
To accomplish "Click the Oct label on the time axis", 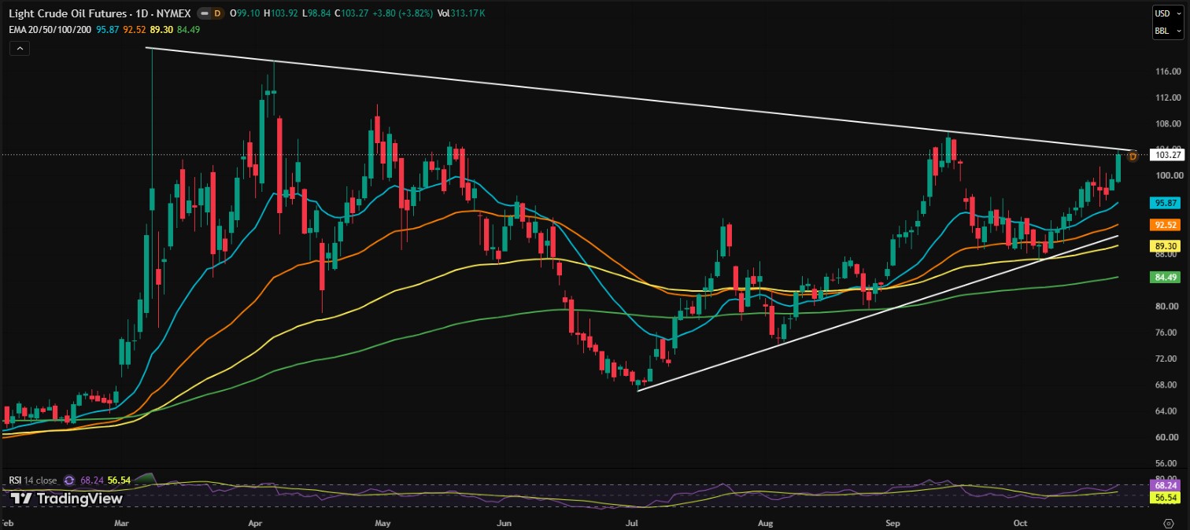I will click(x=1020, y=521).
